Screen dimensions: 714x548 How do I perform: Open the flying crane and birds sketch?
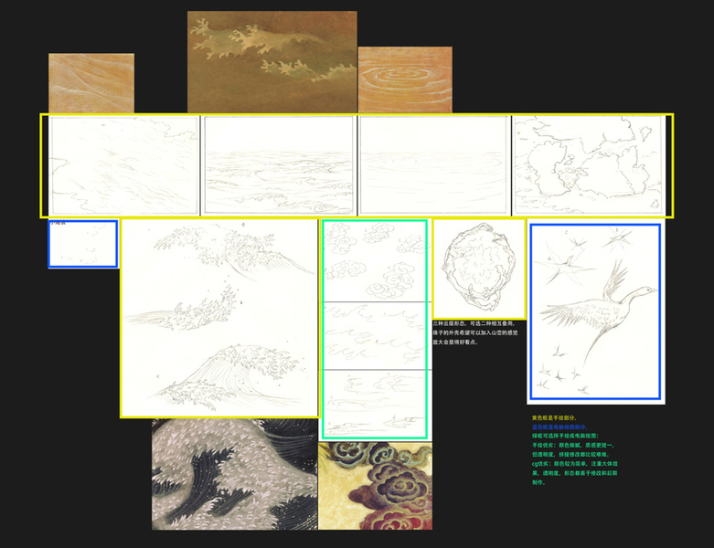[x=595, y=312]
